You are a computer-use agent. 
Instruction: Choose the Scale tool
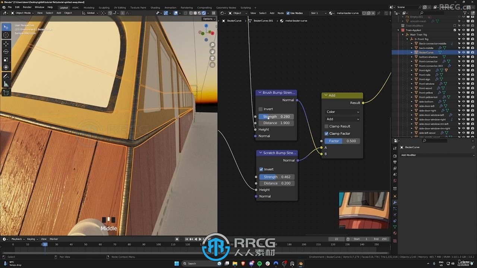[x=6, y=60]
